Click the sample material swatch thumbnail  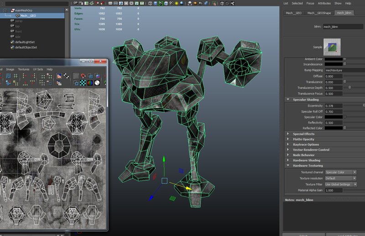pos(332,47)
